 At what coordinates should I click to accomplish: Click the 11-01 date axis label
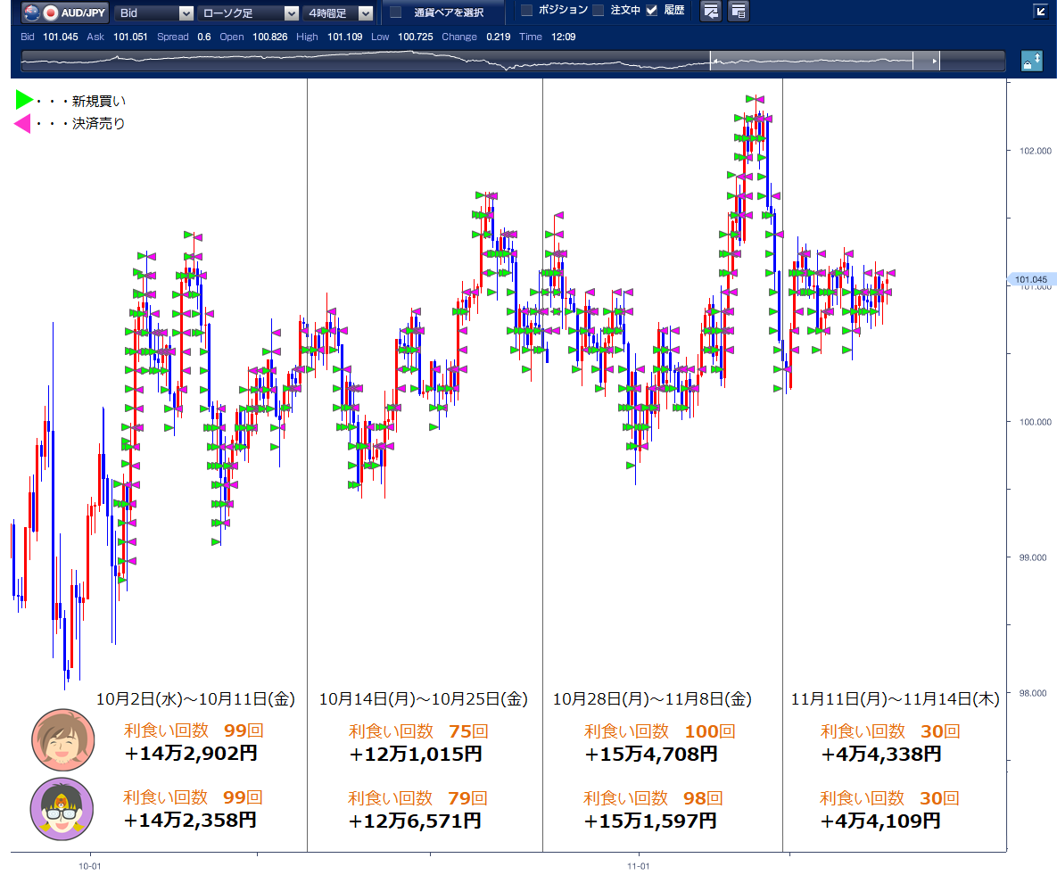(x=639, y=866)
